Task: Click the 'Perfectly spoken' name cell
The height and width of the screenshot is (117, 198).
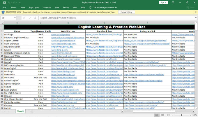Action: tap(17, 102)
